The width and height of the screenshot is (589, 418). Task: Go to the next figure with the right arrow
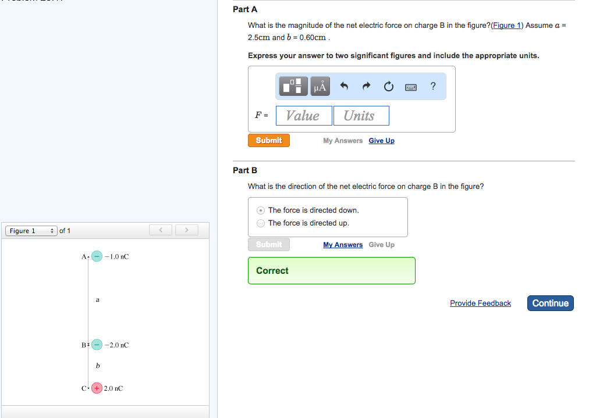(x=186, y=230)
